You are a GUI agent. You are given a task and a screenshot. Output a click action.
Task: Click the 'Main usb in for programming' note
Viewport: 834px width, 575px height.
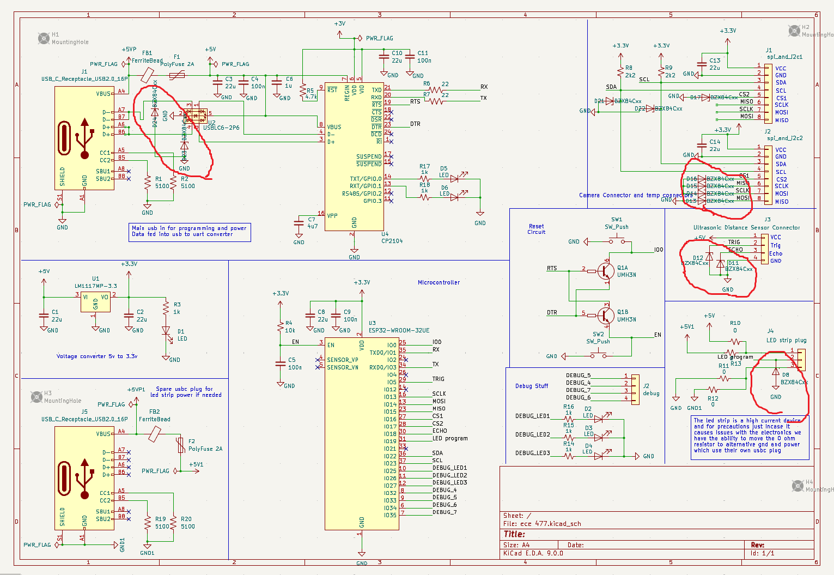190,232
